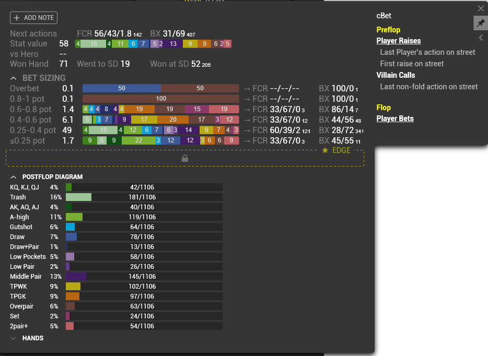488x356 pixels.
Task: Click the blue 50 segment in Overbet bar
Action: coord(122,88)
